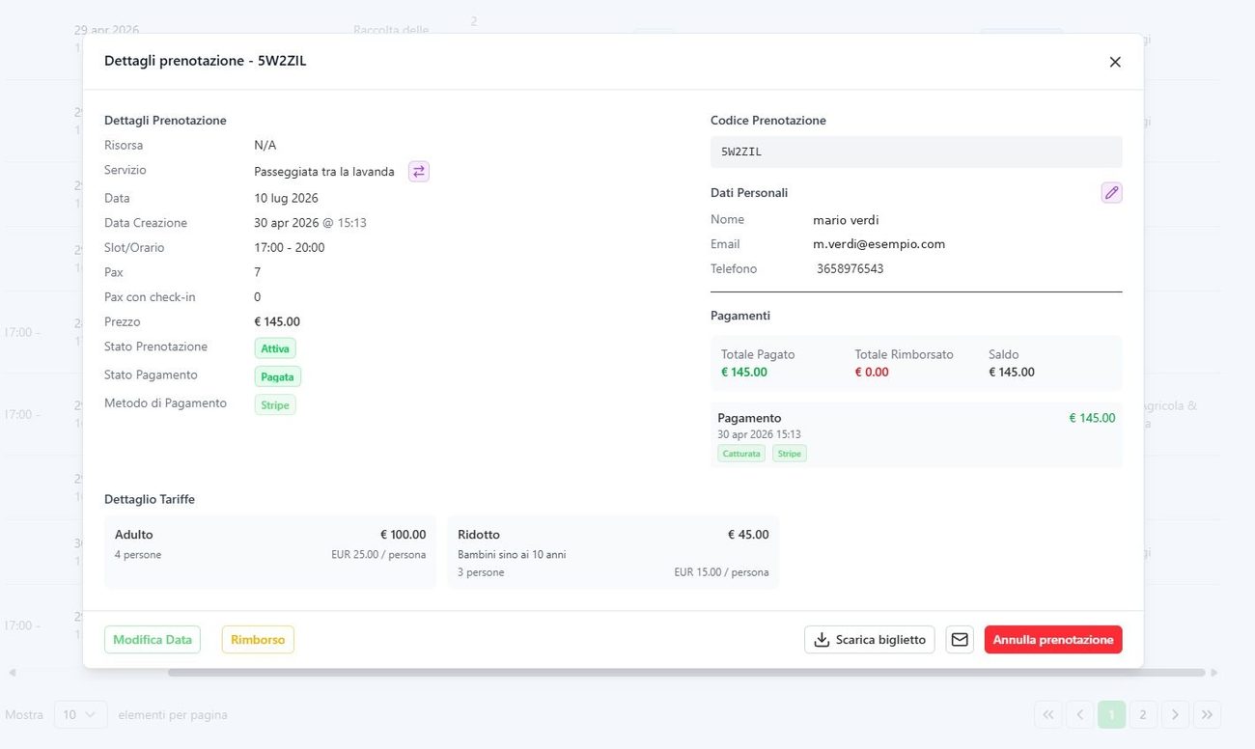Open the items per page dropdown
Screen dimensions: 1255x749
click(80, 715)
